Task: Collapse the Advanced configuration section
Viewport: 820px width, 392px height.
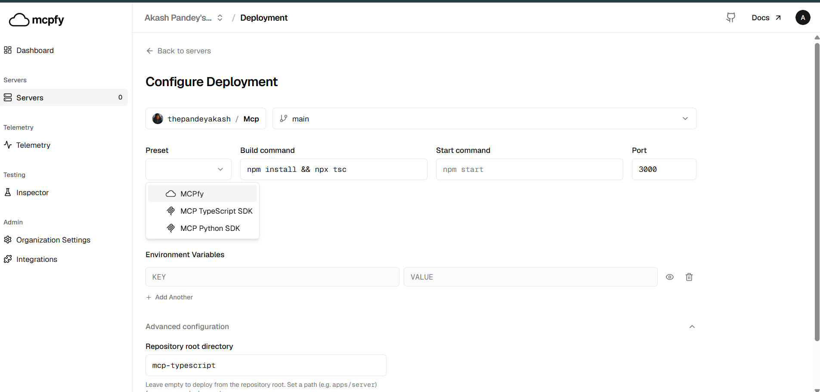Action: coord(692,327)
